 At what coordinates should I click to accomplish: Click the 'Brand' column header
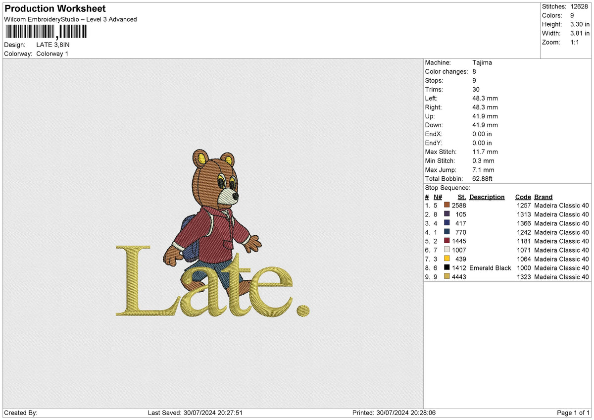(x=544, y=197)
